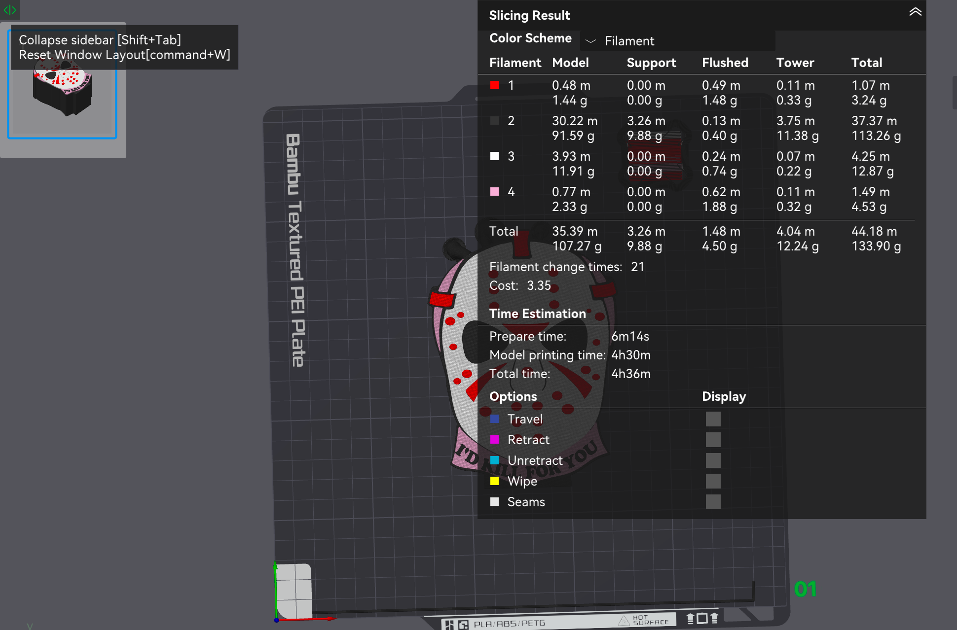The image size is (957, 630).
Task: Click the green collapse sidebar icon
Action: pyautogui.click(x=9, y=9)
